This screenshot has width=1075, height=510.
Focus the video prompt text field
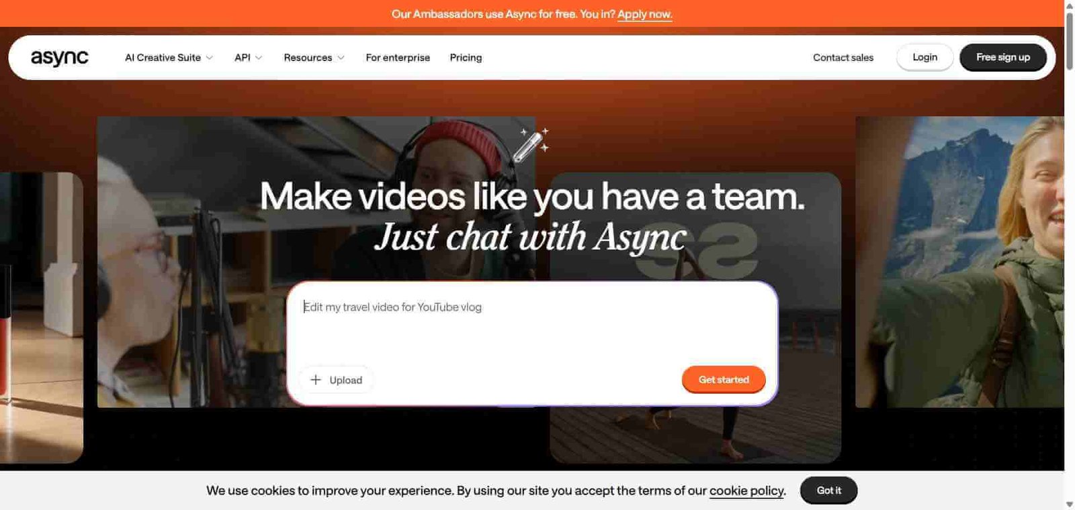pos(532,323)
